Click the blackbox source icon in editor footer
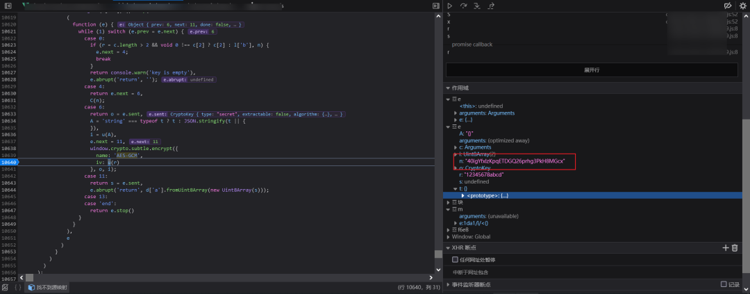750x294 pixels. click(5, 287)
